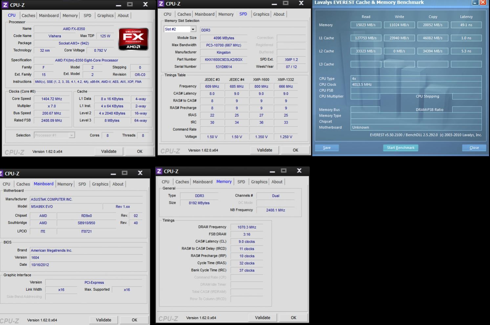
Task: Select SPD tab in the Memory timings window
Action: (241, 182)
